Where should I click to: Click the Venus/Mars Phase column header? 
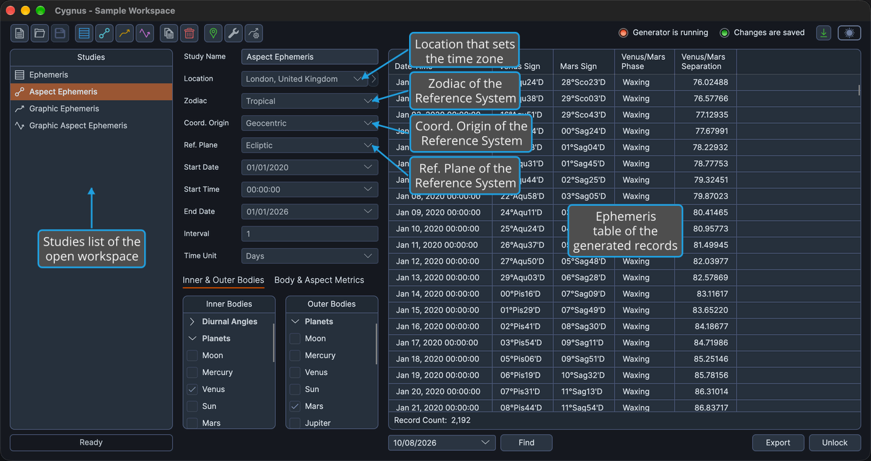[x=645, y=62]
